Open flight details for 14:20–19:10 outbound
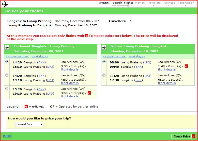The width and height of the screenshot is (198, 141). tap(70, 83)
